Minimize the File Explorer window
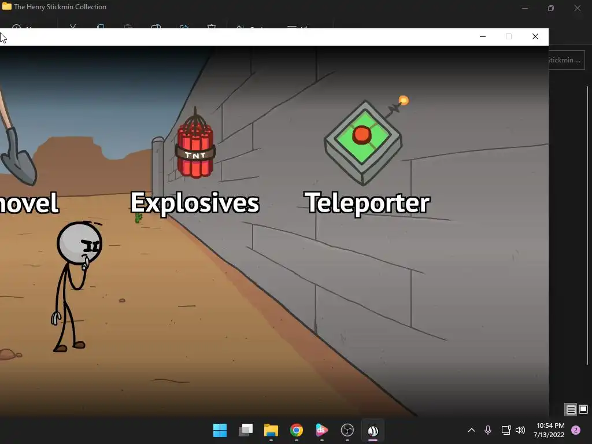The image size is (592, 444). (x=525, y=8)
